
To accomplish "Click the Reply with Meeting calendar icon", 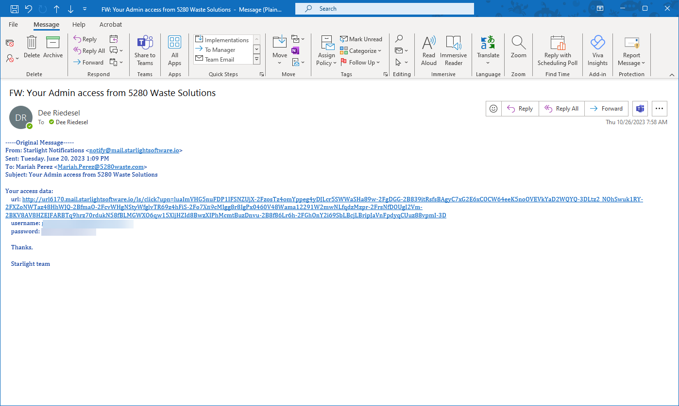I will 114,39.
